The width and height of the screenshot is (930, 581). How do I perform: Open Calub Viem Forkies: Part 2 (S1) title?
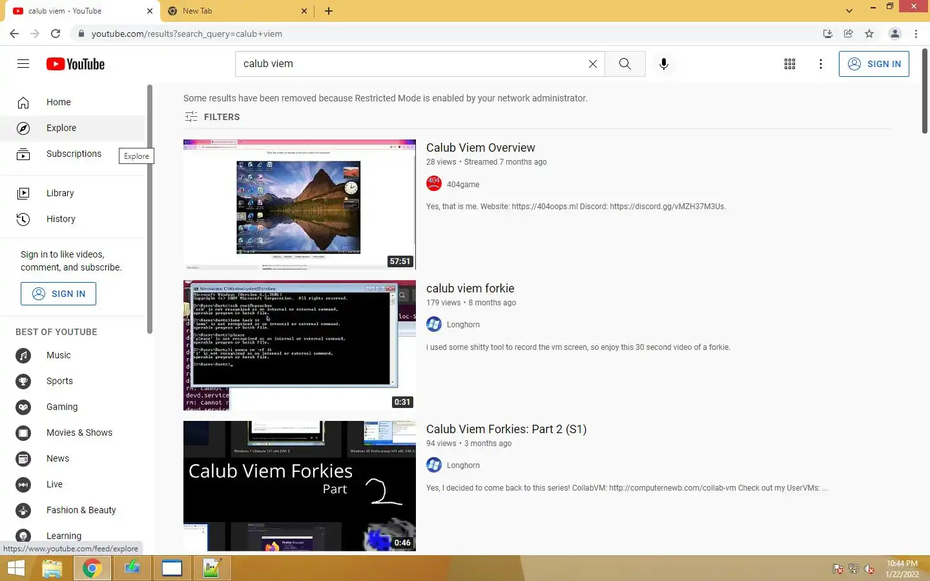[x=506, y=429]
